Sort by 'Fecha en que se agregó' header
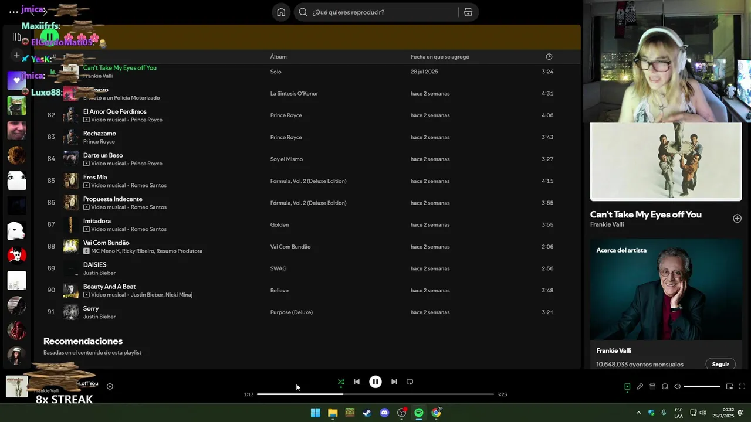The width and height of the screenshot is (751, 422). click(440, 57)
